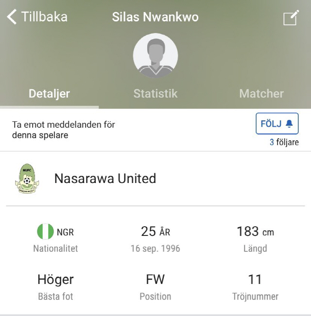
Task: Tap the 25 ÅR age value
Action: 155,232
